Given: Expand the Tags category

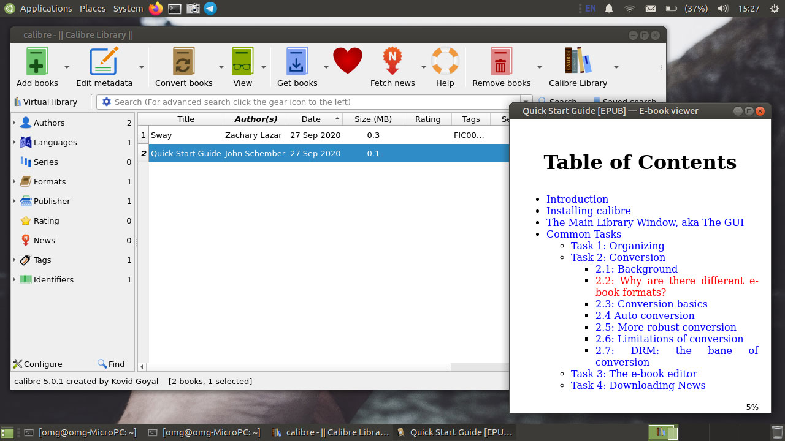Looking at the screenshot, I should point(14,260).
